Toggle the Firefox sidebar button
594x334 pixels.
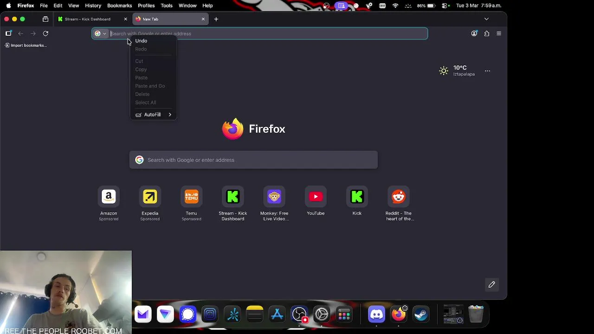click(8, 33)
